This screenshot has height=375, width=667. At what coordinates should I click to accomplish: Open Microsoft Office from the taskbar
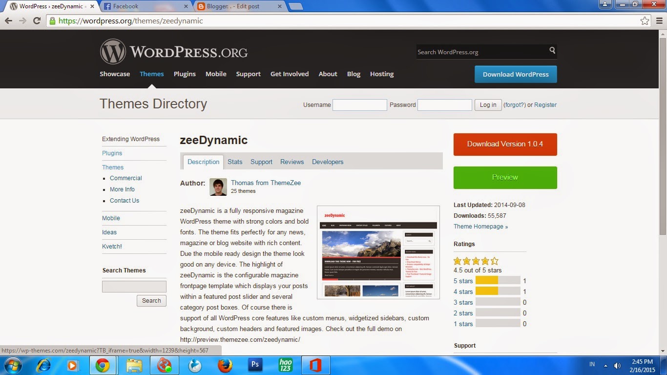point(315,365)
